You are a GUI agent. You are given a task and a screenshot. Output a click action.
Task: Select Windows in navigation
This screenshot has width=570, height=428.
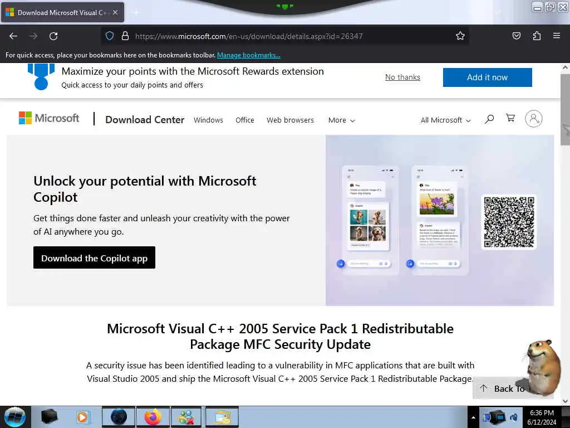[x=208, y=120]
